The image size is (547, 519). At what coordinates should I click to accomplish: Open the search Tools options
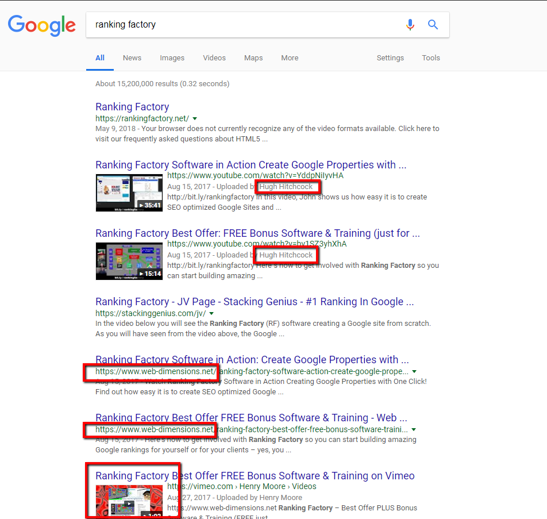[431, 58]
